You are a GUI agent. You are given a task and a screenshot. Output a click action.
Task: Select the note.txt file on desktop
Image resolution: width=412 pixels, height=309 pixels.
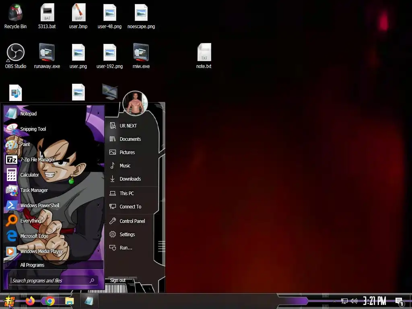click(x=204, y=56)
